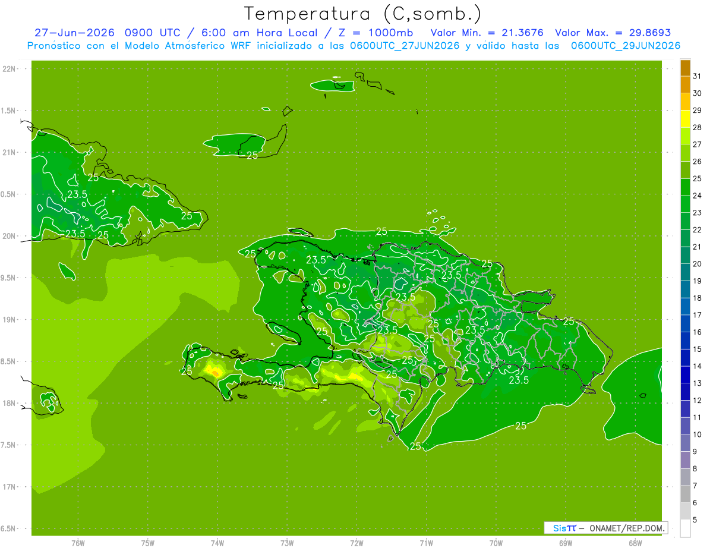Click the '19N' latitude label
The image size is (713, 551).
(x=10, y=320)
